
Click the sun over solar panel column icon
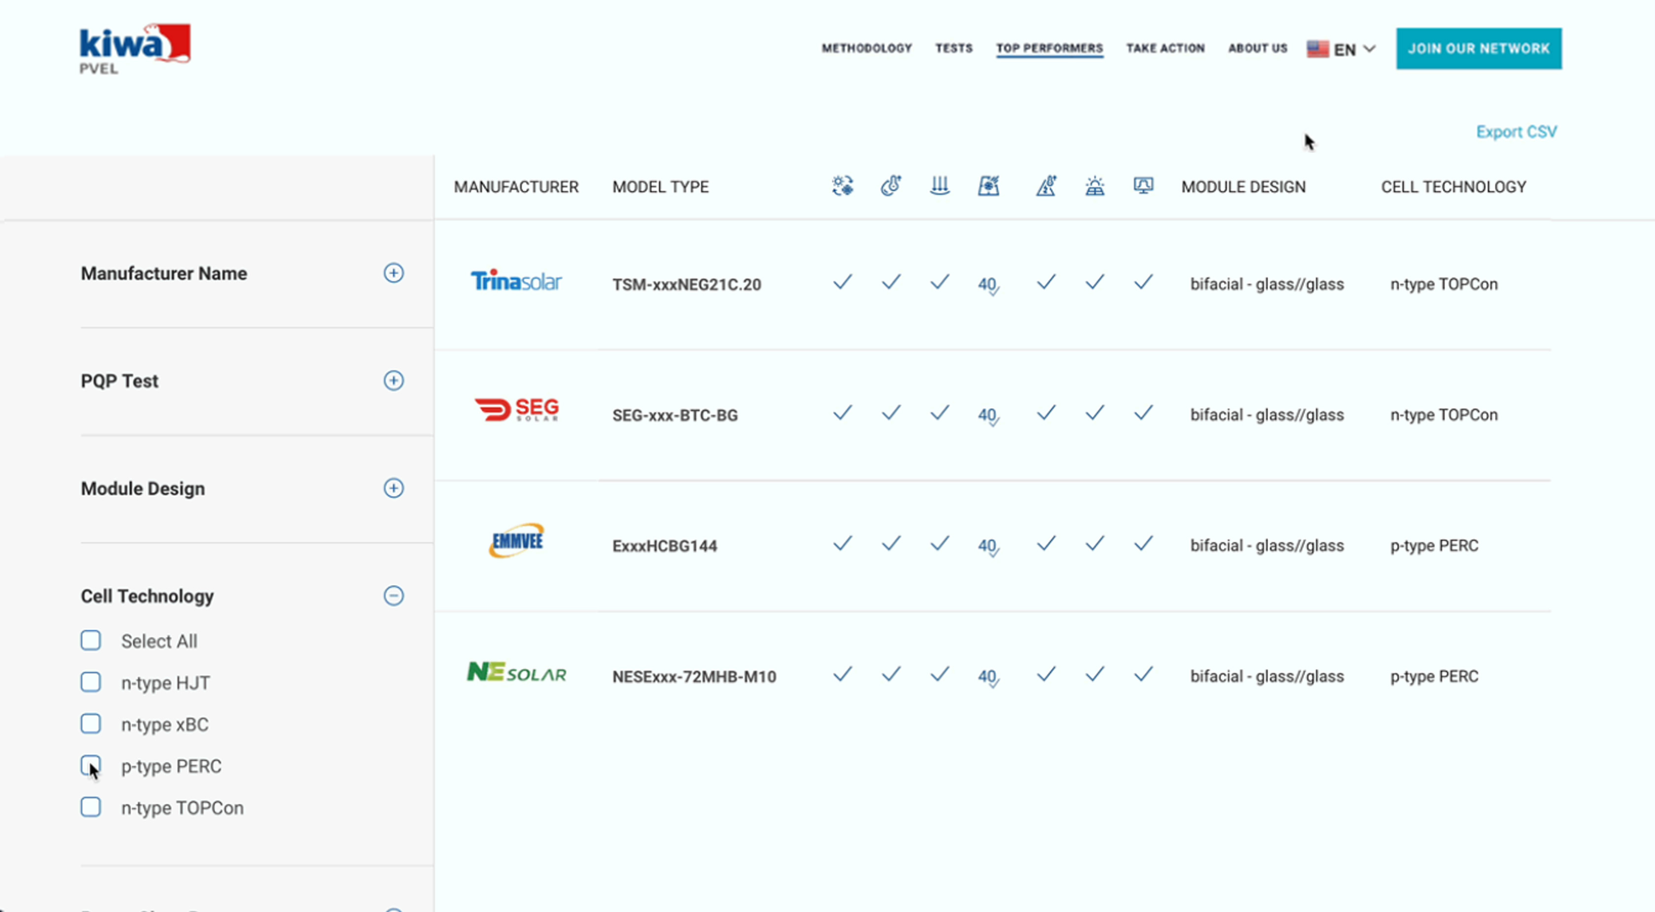pyautogui.click(x=1095, y=186)
